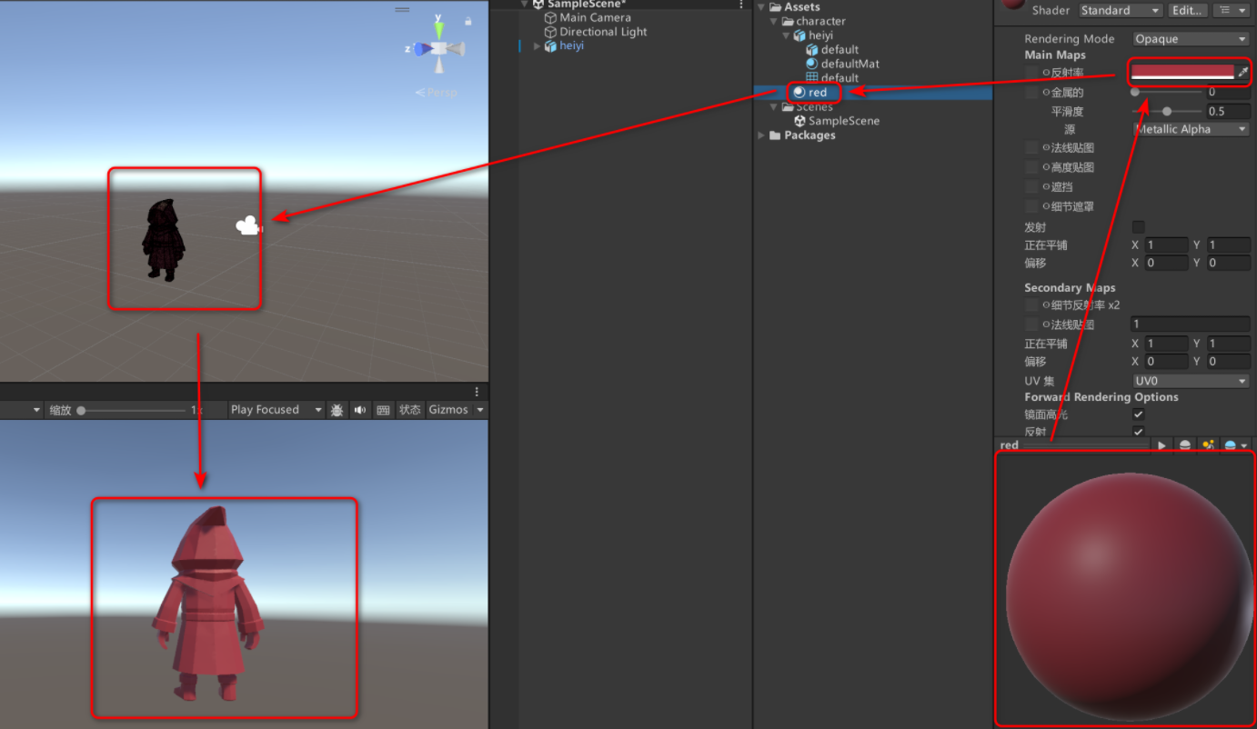
Task: Toggle the scene gizmo lock icon
Action: pyautogui.click(x=468, y=20)
